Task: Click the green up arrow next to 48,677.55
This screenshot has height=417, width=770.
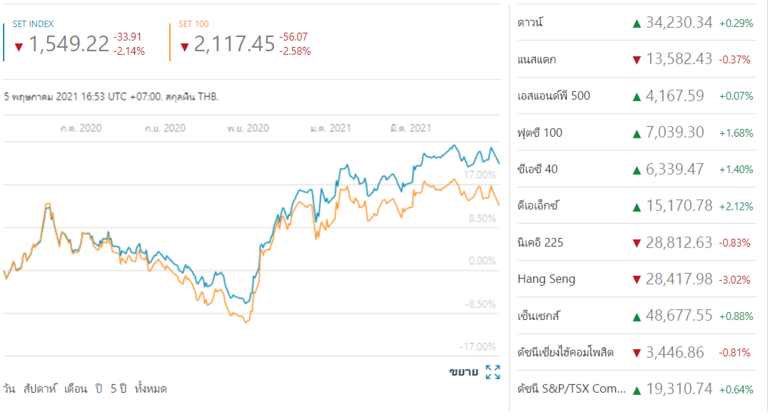Action: click(637, 316)
